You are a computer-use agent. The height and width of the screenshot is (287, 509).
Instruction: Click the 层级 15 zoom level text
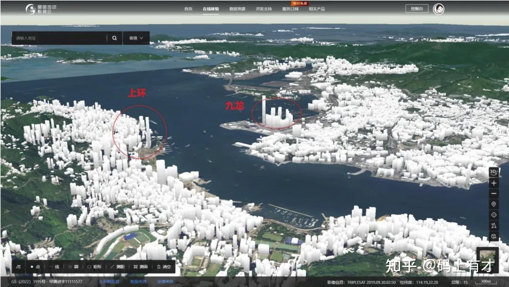coord(459,282)
